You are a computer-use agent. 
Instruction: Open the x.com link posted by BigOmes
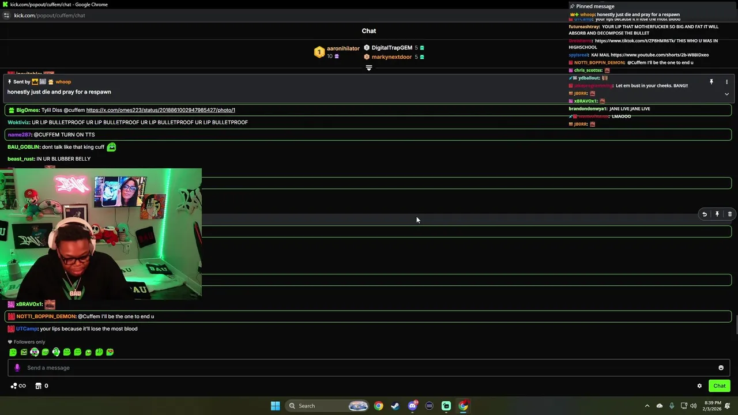coord(160,110)
